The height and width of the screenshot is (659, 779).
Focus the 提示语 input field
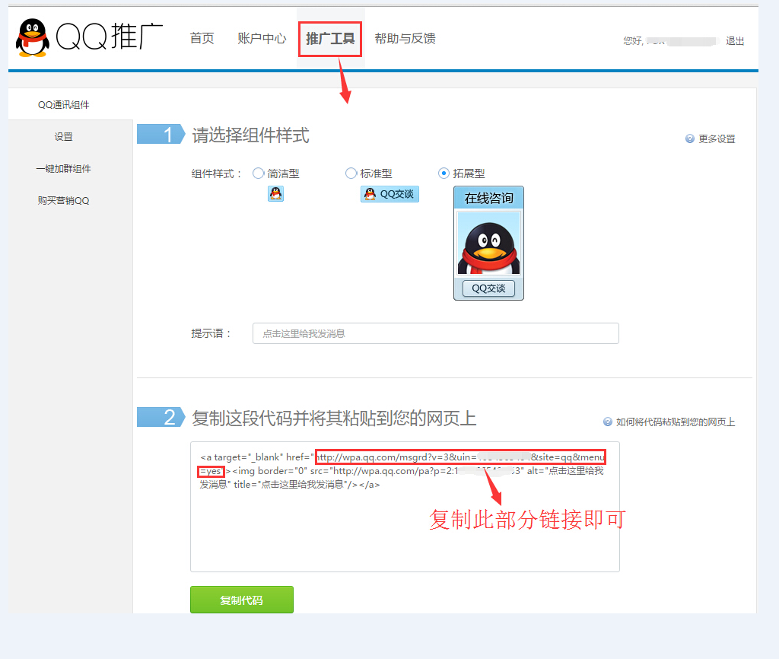436,333
